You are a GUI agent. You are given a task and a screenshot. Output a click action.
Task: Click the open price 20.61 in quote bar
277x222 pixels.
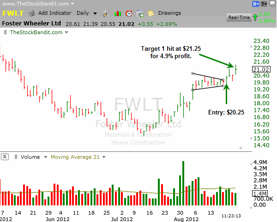[73, 24]
